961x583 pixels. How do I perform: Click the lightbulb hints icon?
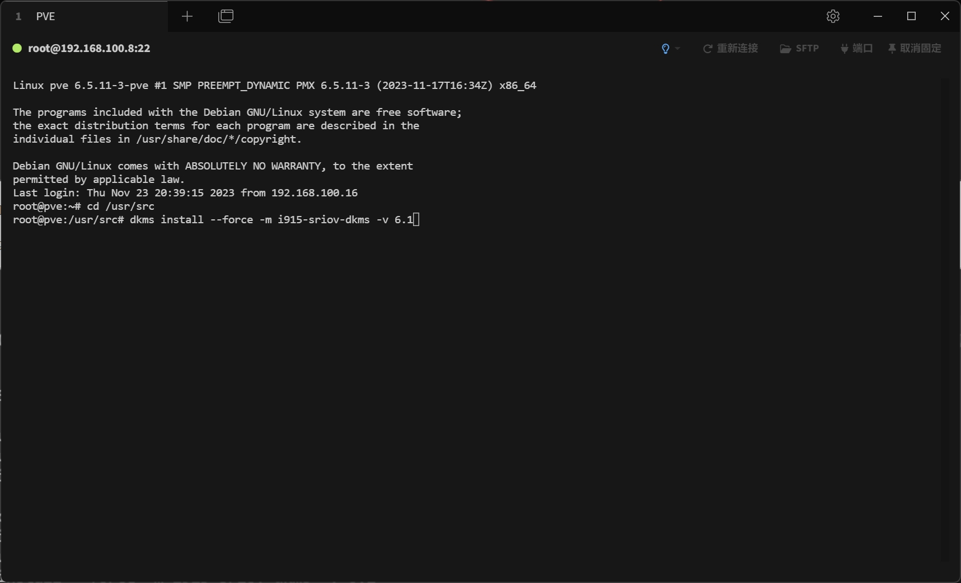(x=665, y=49)
